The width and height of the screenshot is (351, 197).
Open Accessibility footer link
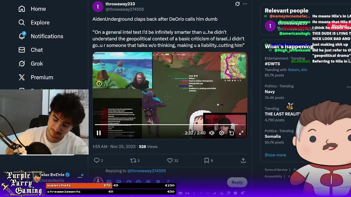click(x=273, y=176)
